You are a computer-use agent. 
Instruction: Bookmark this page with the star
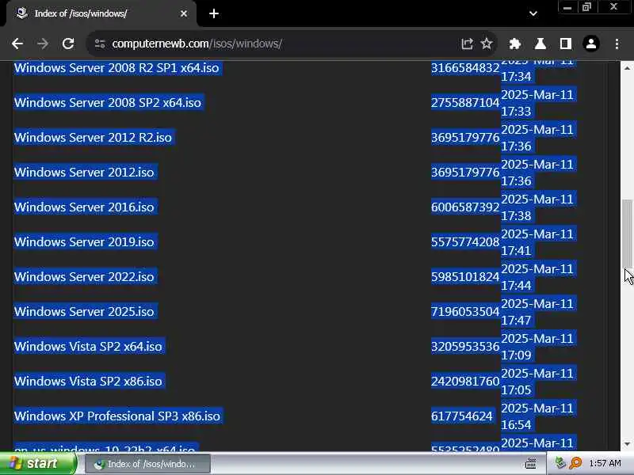pyautogui.click(x=487, y=44)
